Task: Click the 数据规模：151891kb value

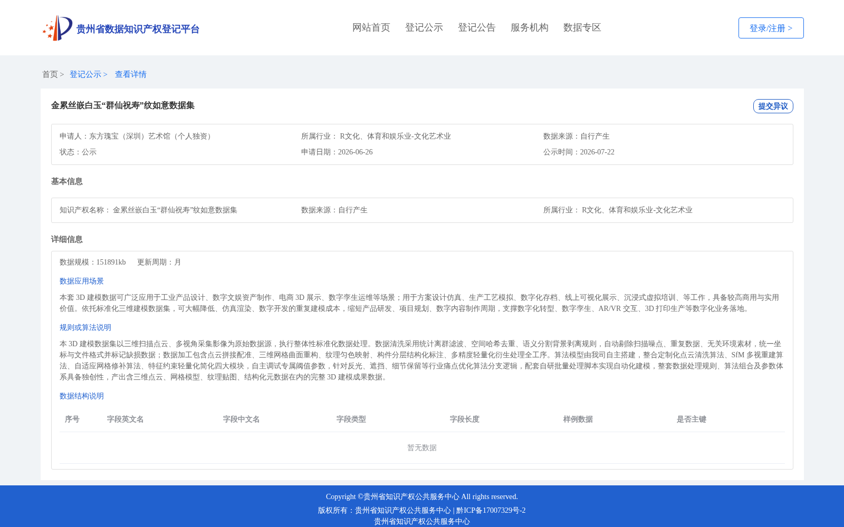Action: 93,262
